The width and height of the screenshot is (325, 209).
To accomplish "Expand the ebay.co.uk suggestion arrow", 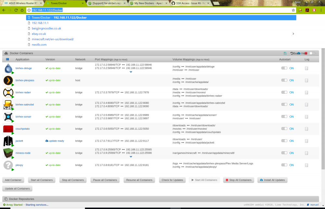I will point(293,34).
